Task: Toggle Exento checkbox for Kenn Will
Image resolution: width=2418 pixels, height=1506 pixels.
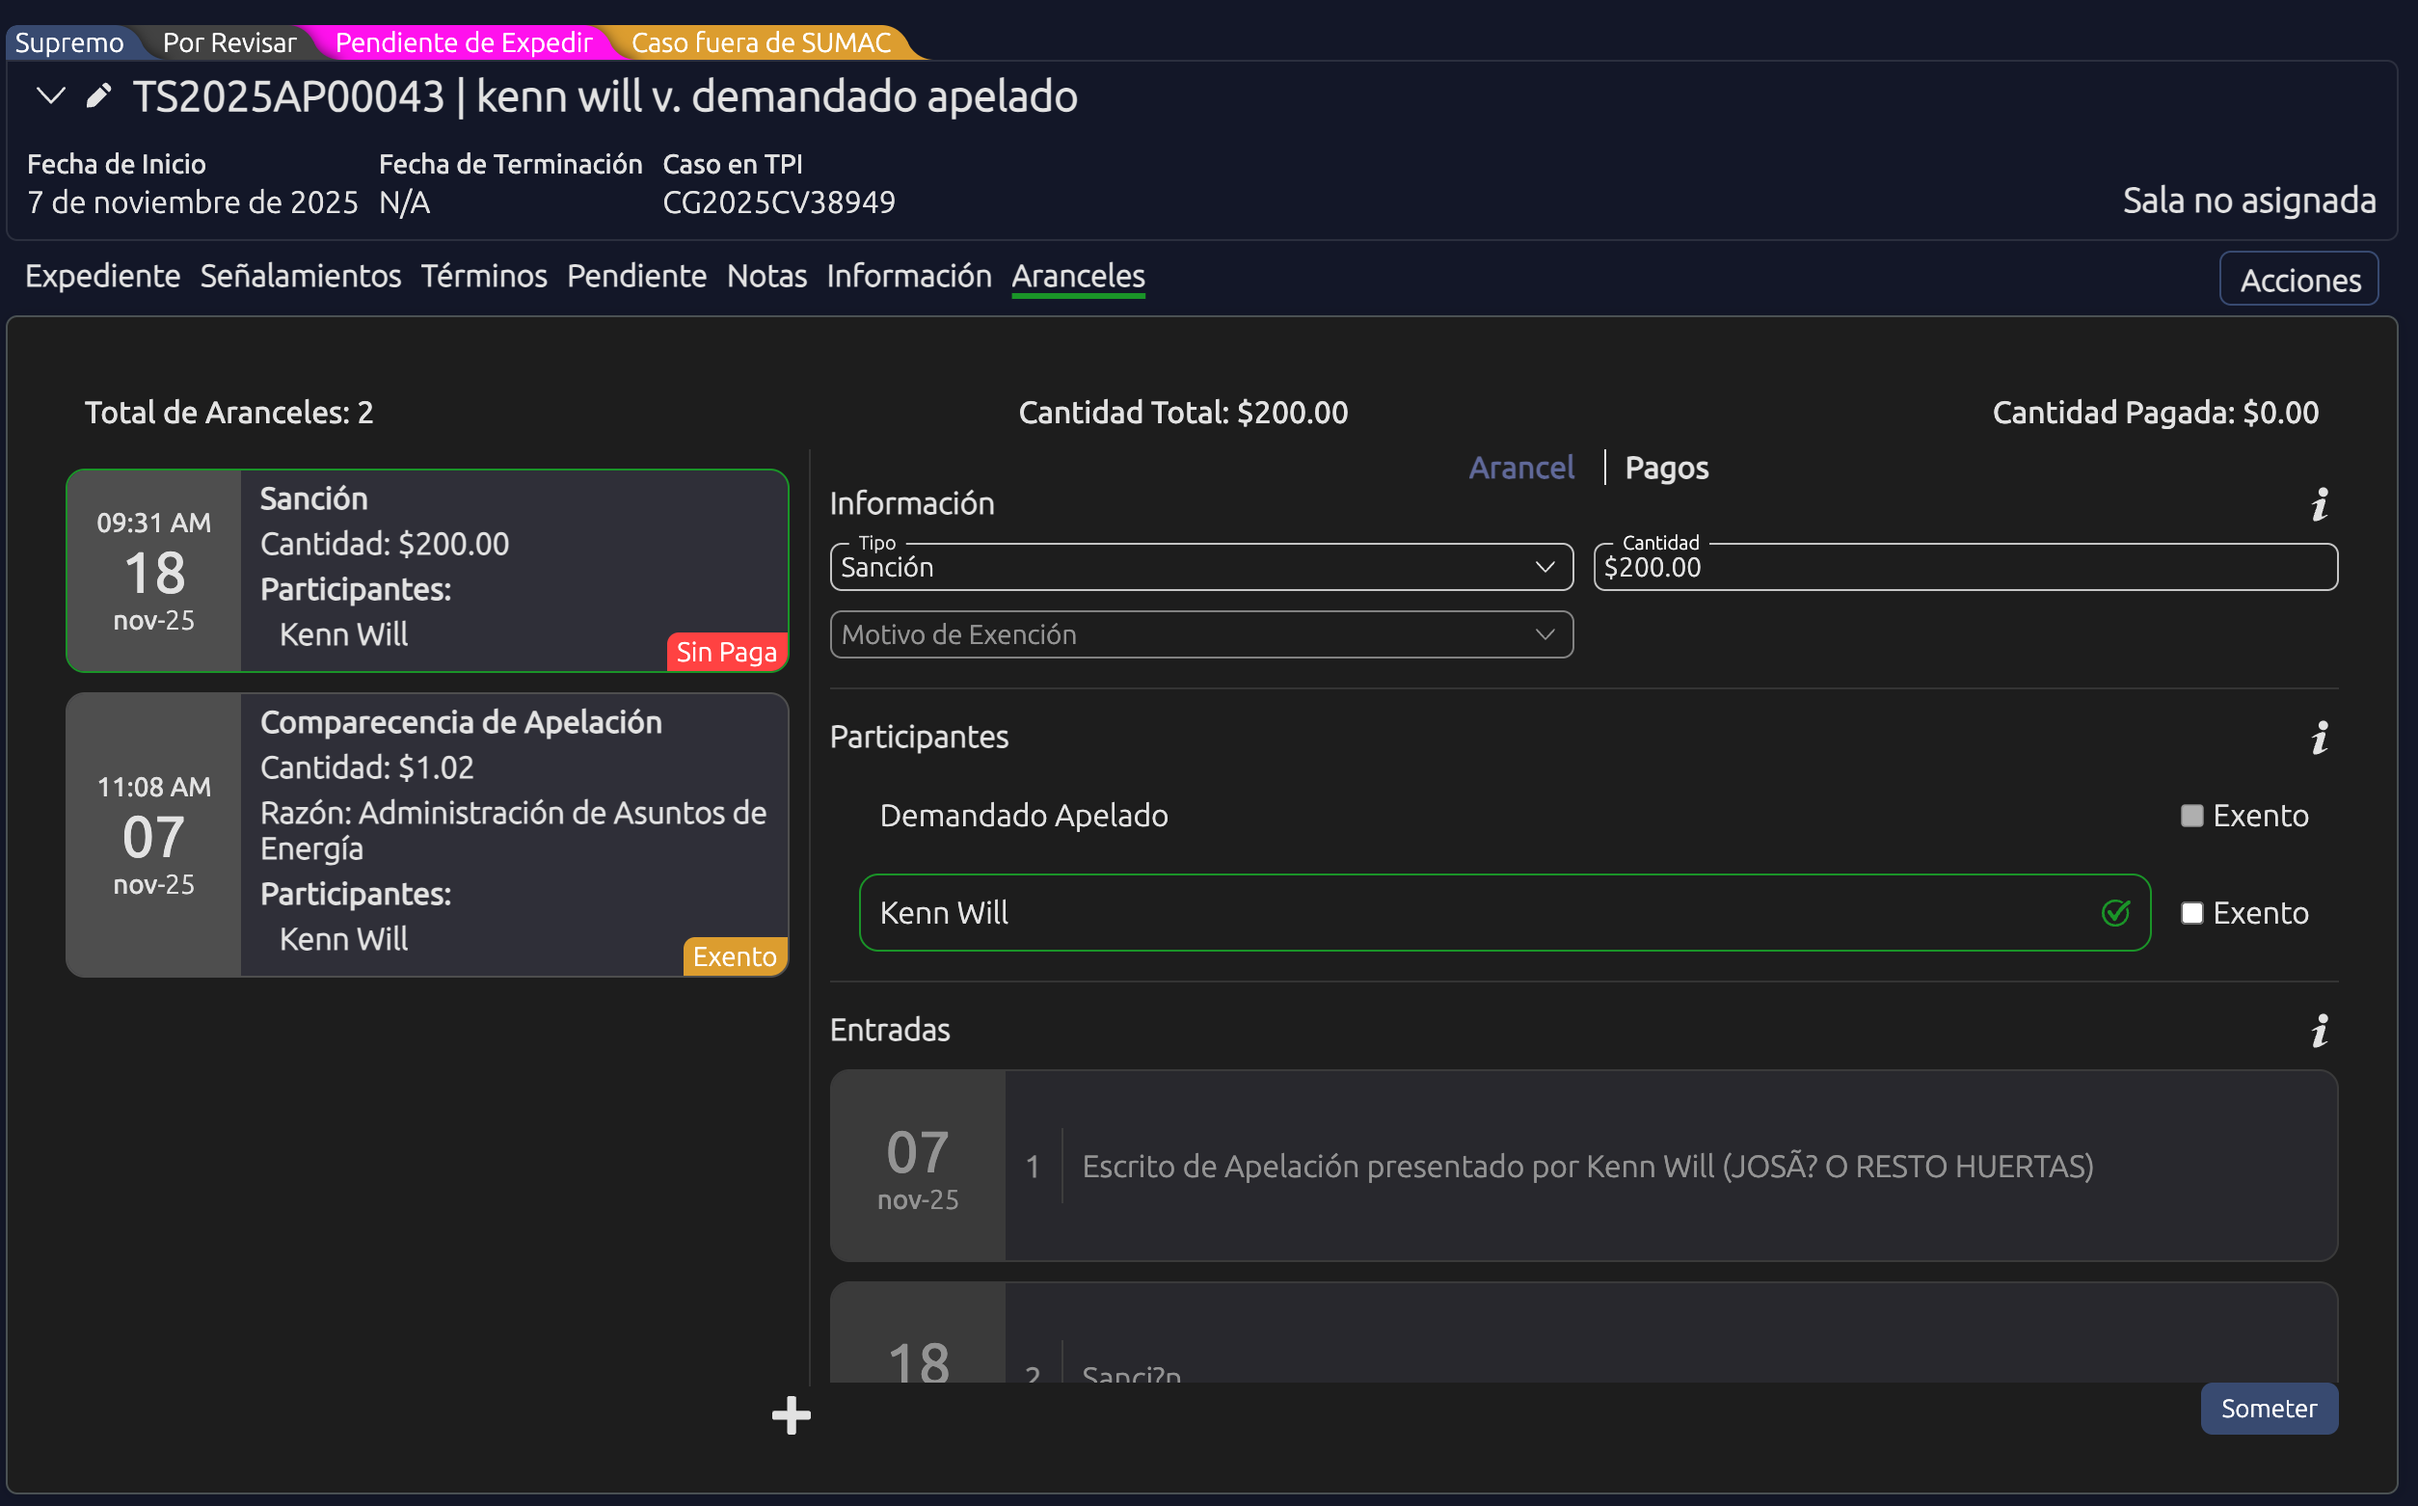Action: 2190,913
